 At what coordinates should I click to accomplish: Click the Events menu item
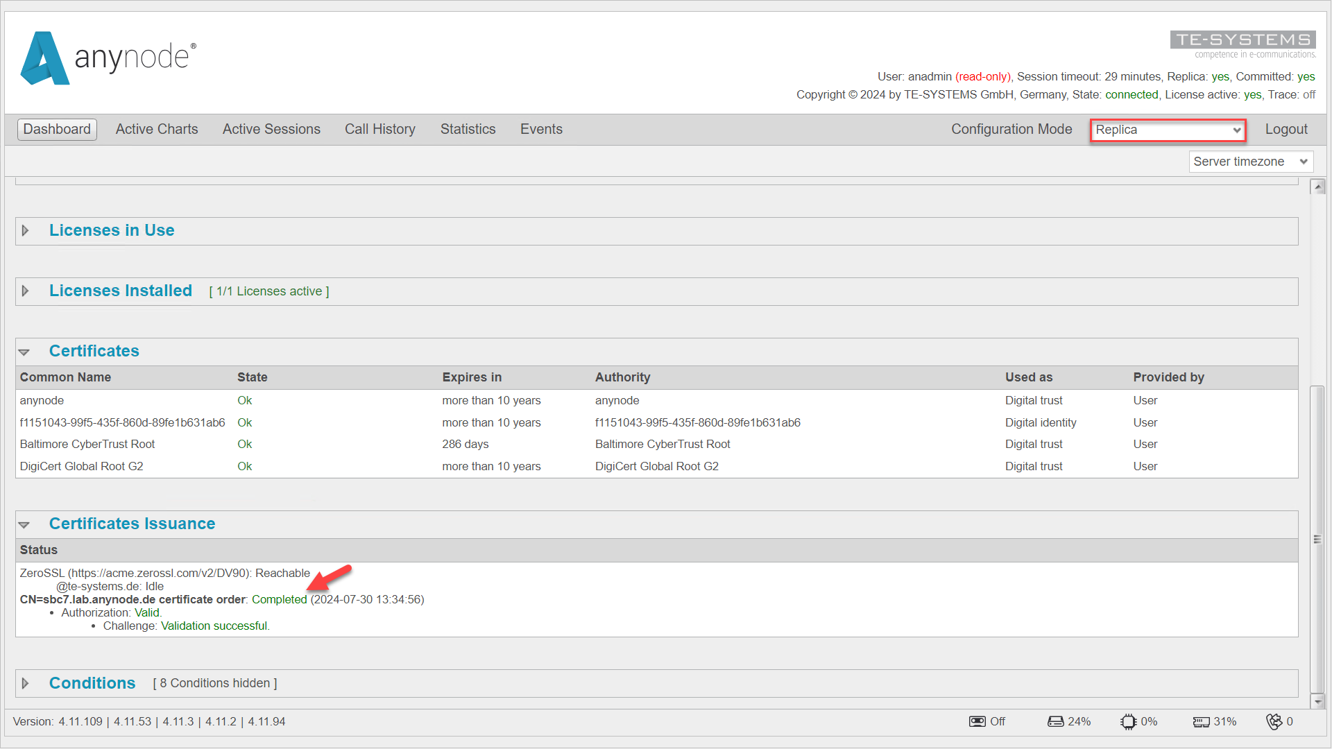click(540, 129)
